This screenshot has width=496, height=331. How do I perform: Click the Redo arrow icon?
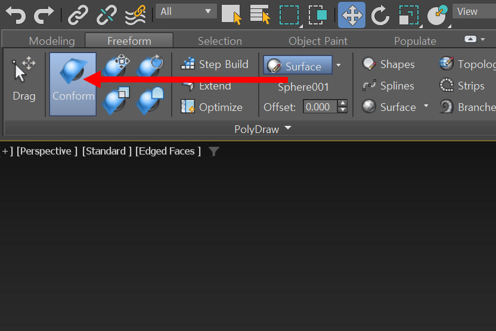click(44, 15)
